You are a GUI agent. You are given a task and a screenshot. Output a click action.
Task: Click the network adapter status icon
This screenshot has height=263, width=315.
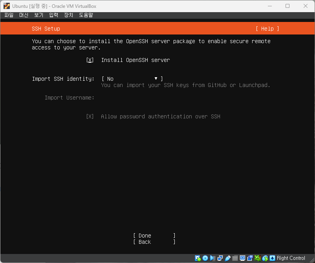pos(220,258)
